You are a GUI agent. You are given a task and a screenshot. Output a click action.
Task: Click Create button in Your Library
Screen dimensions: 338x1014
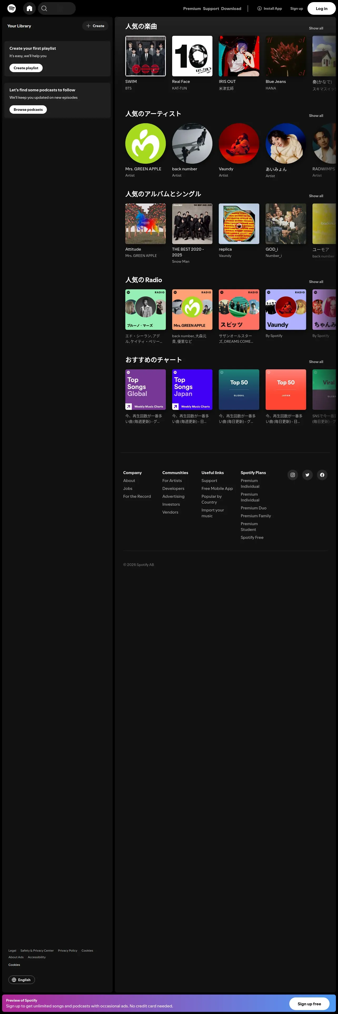click(95, 26)
